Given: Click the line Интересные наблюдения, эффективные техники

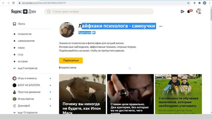Looking at the screenshot, I should 98,47.
